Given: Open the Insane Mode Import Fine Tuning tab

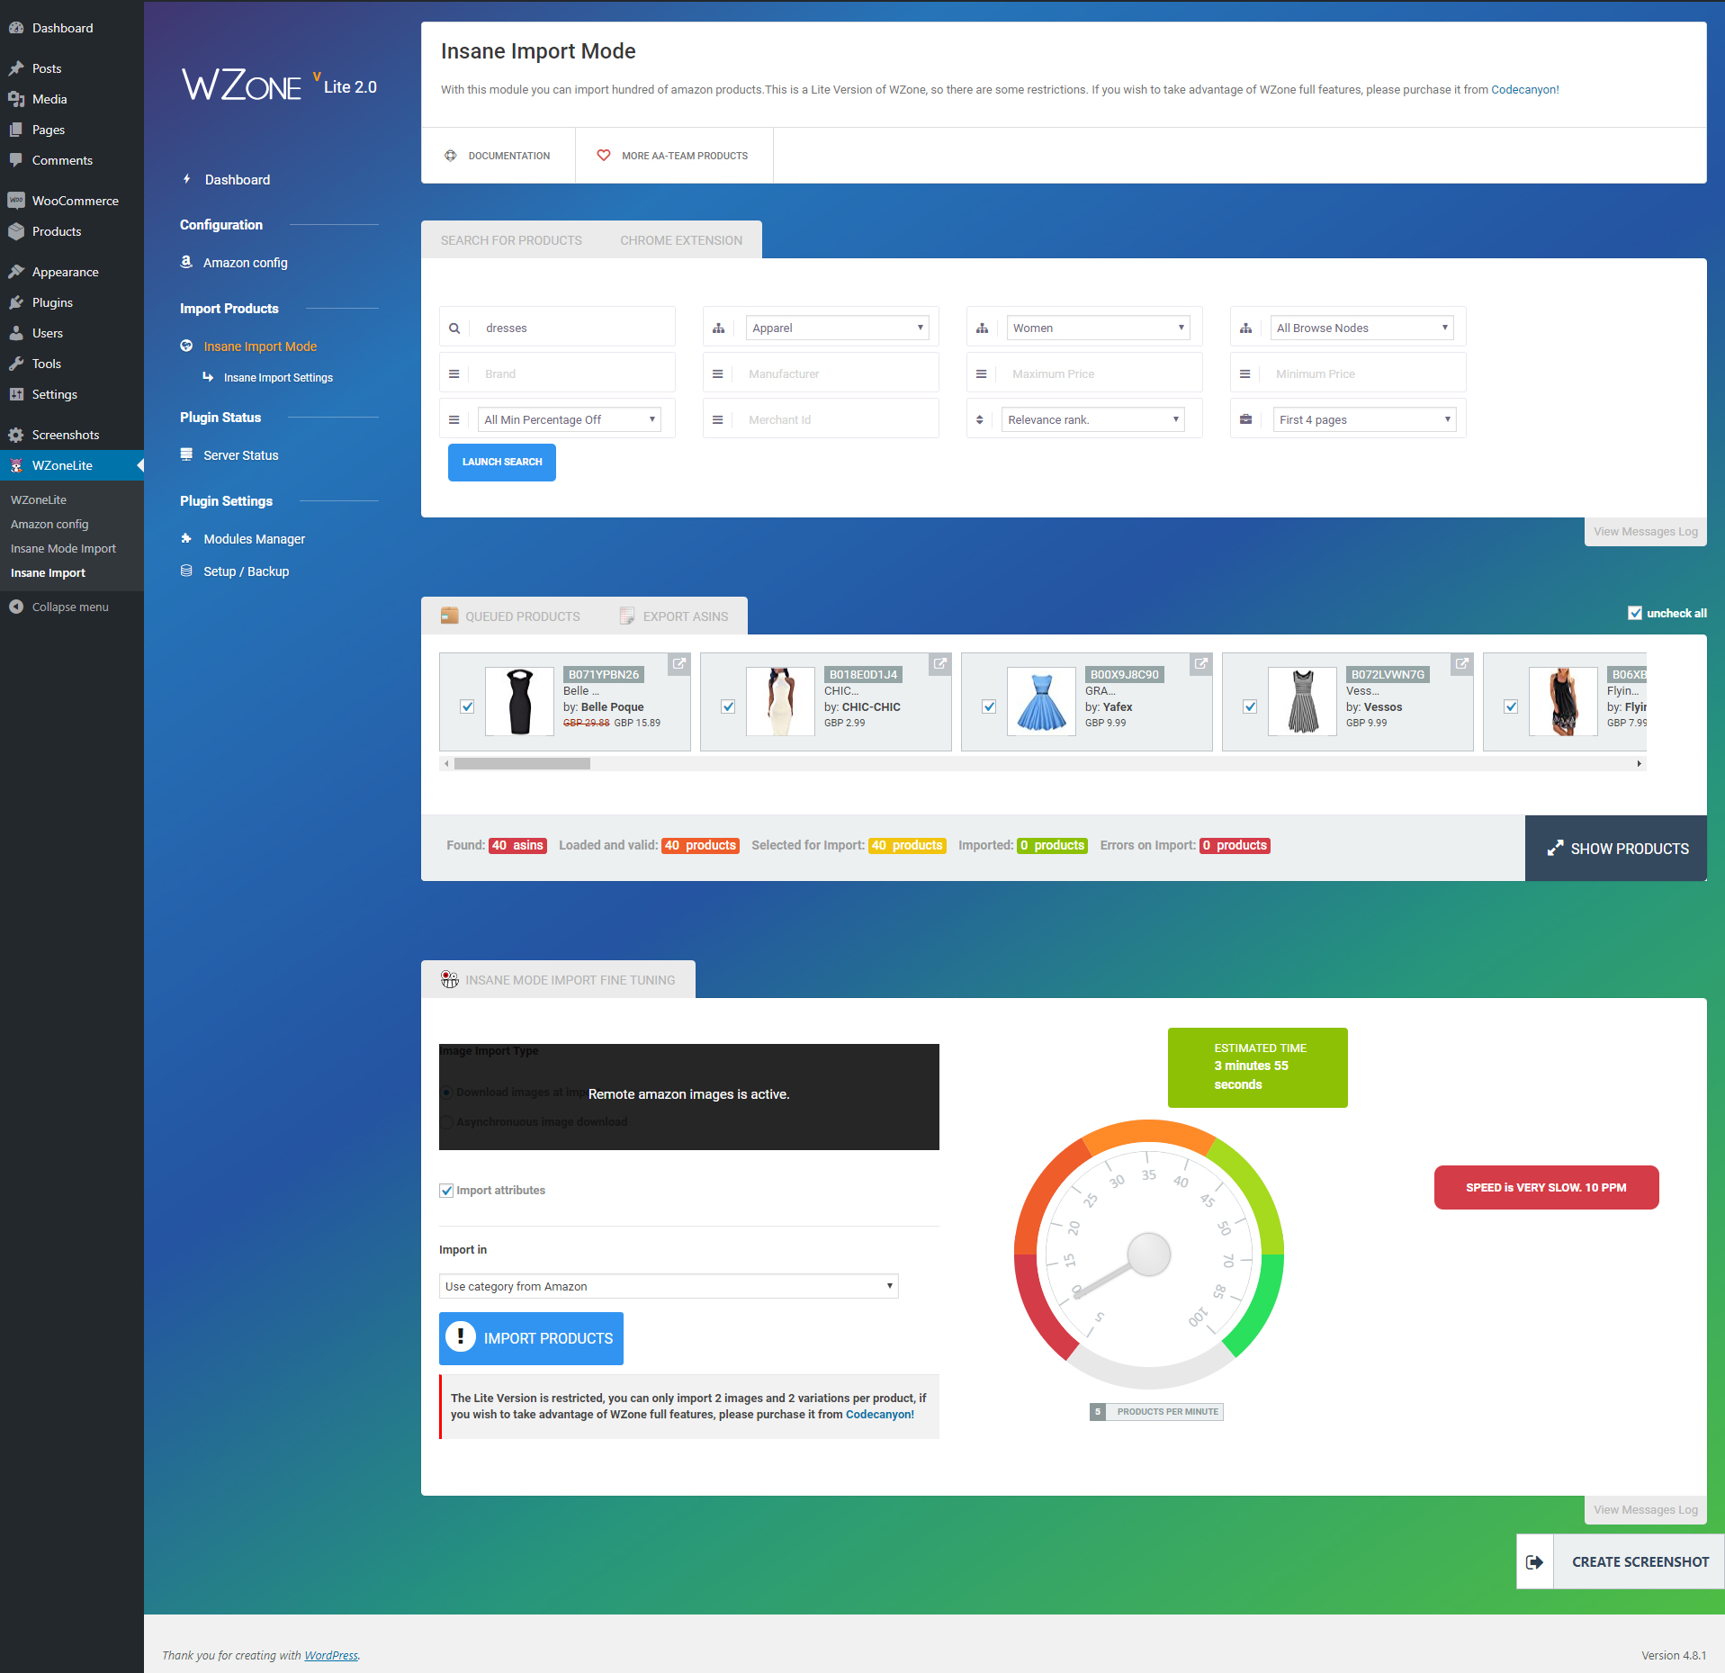Looking at the screenshot, I should coord(558,980).
